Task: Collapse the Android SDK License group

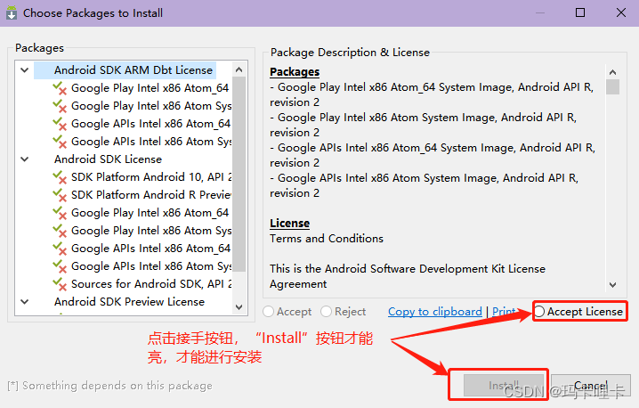Action: point(24,159)
